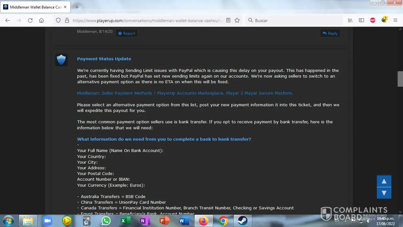Launch the media player from taskbar

tap(67, 221)
